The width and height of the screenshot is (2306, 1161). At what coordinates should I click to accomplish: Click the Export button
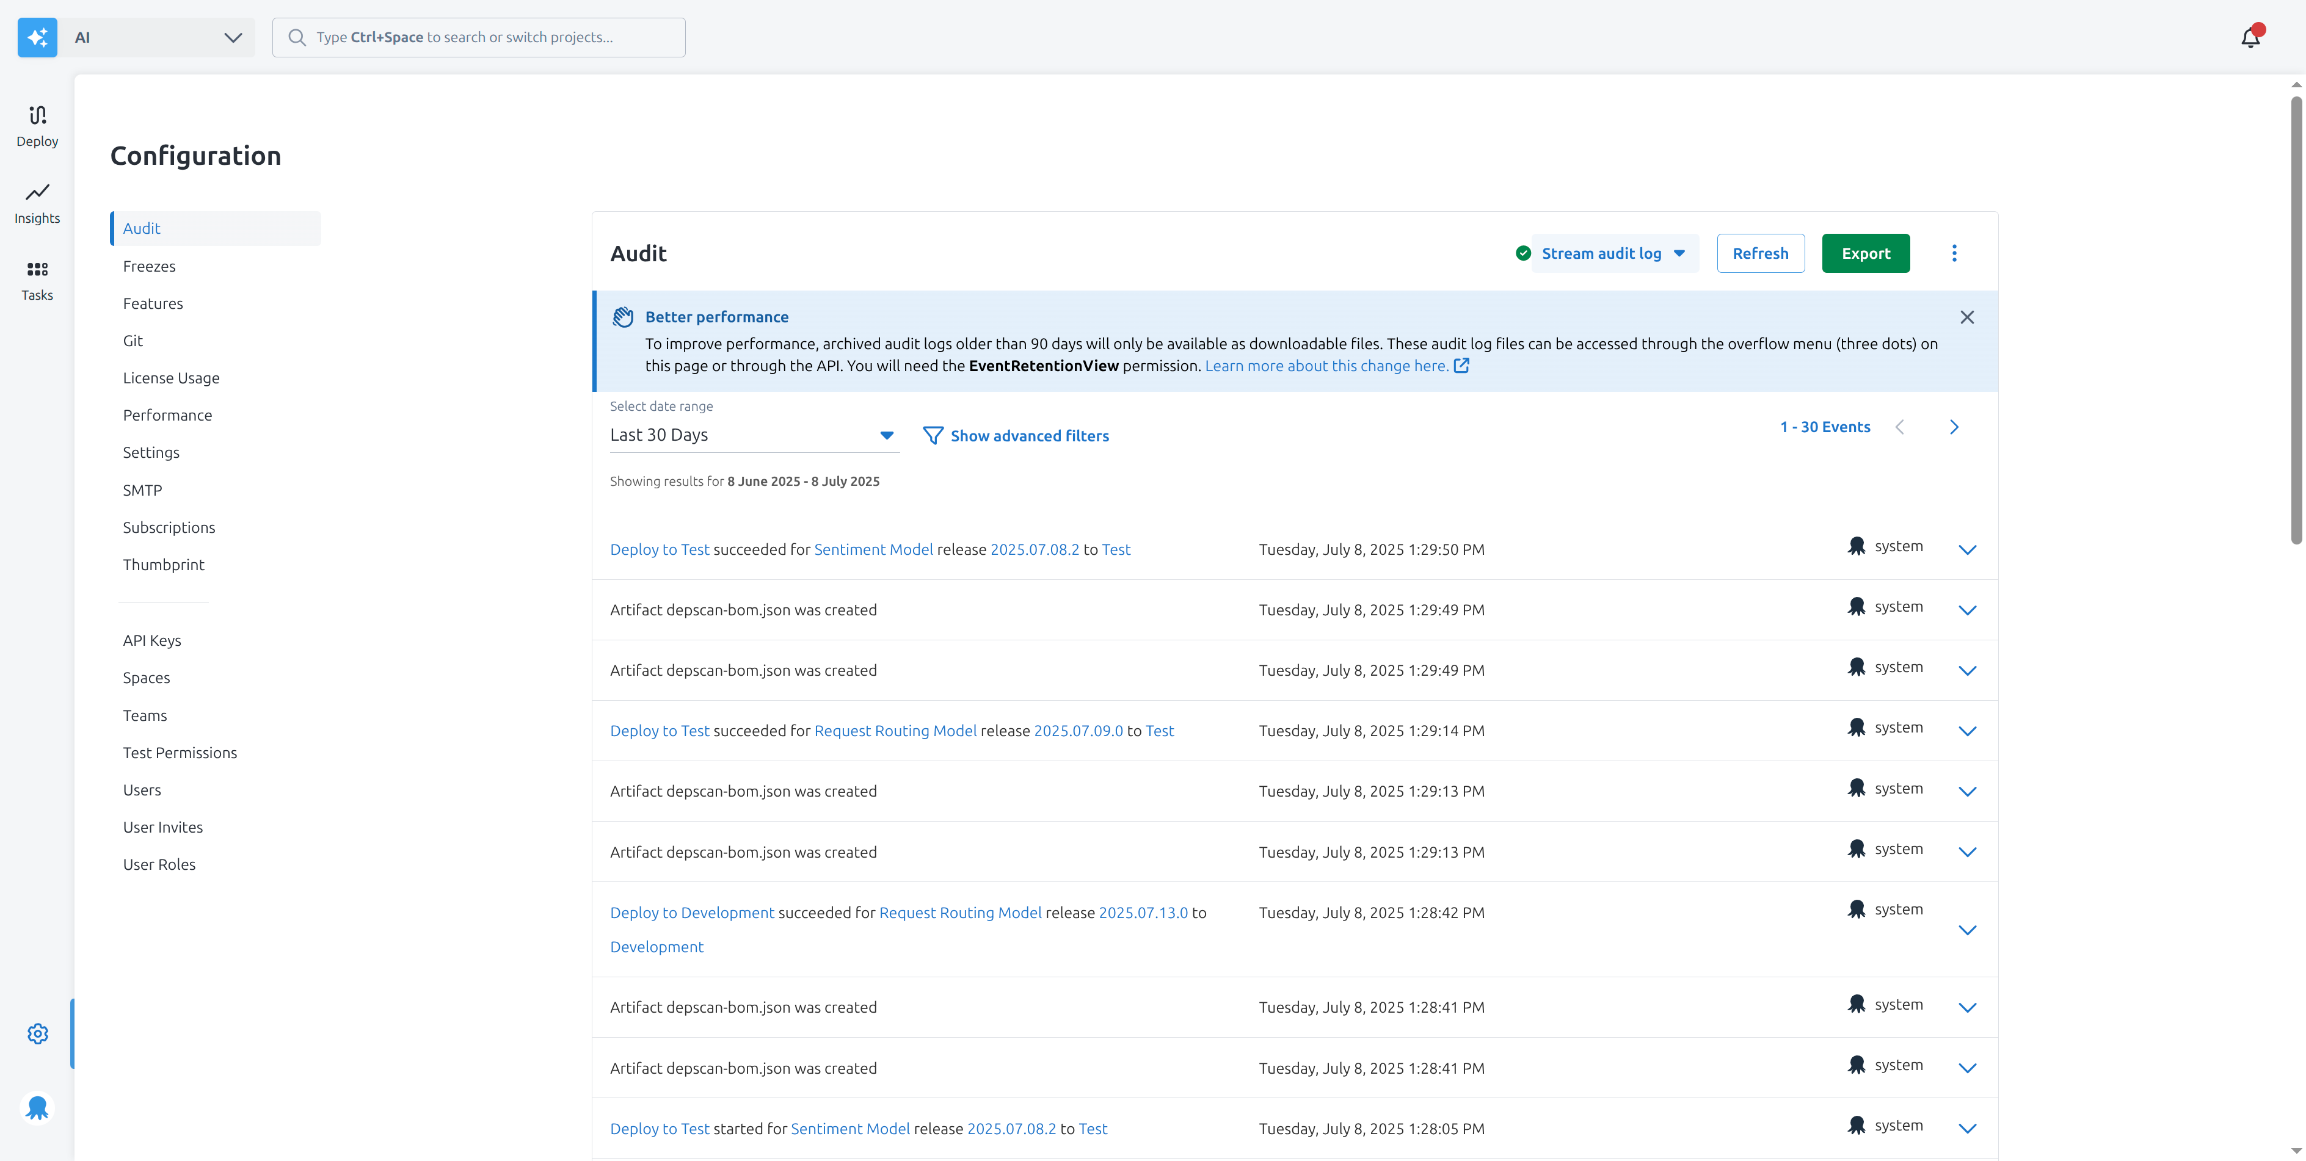[1866, 253]
